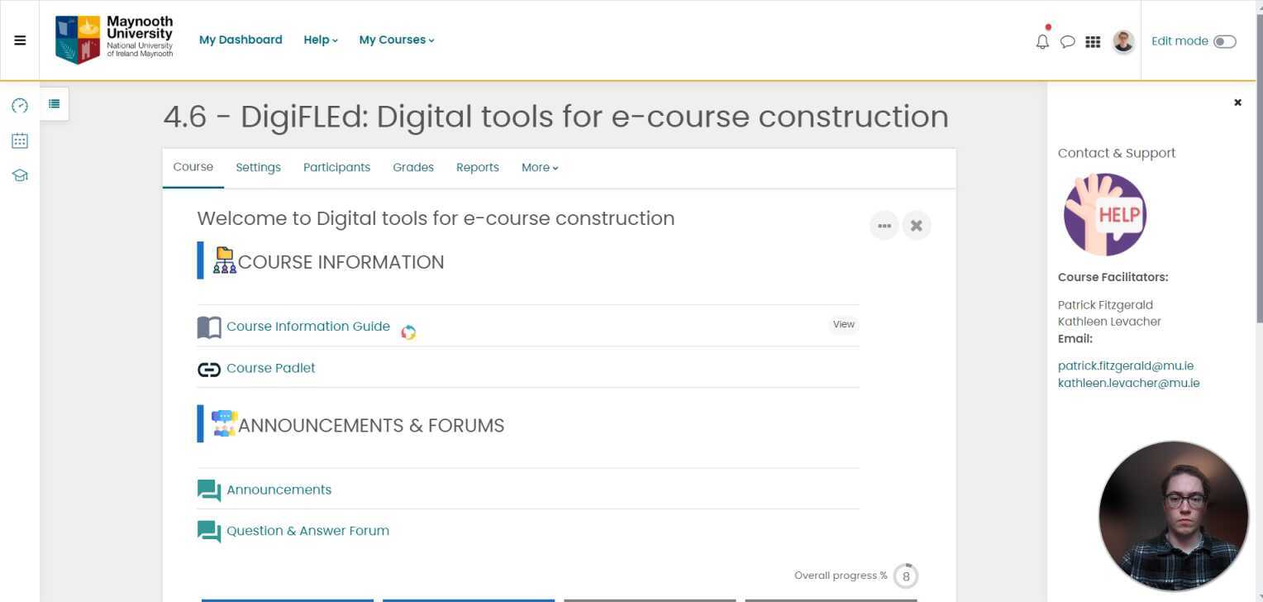This screenshot has width=1263, height=602.
Task: Click the overall progress circle indicator
Action: [x=906, y=576]
